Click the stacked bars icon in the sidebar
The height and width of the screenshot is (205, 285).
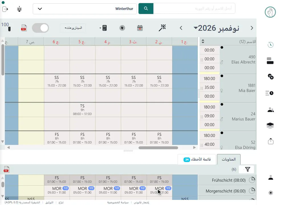(270, 61)
